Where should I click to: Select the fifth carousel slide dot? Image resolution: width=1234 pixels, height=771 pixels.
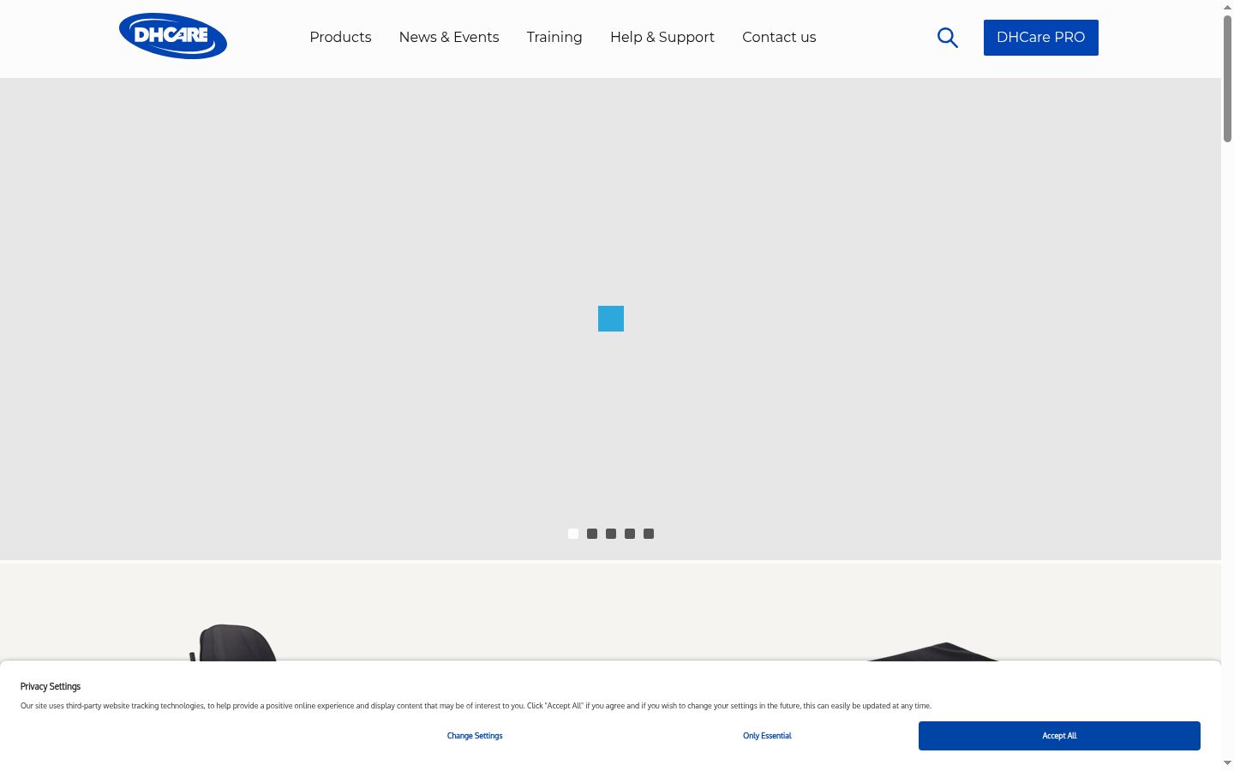pos(649,534)
